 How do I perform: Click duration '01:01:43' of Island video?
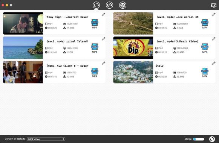click(52, 52)
